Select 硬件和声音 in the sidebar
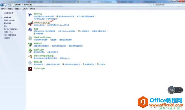 (8, 23)
